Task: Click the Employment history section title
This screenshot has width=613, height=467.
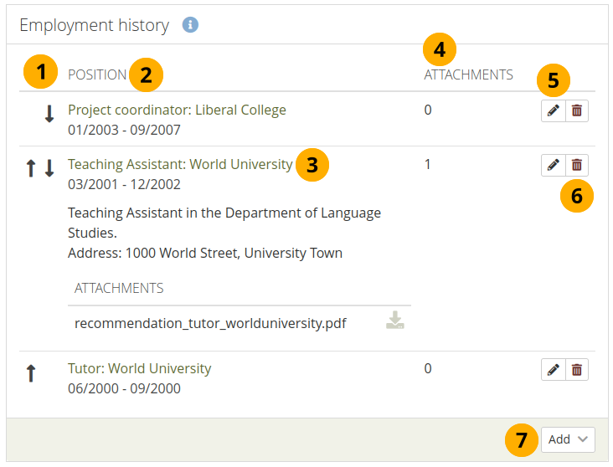Action: (x=94, y=25)
